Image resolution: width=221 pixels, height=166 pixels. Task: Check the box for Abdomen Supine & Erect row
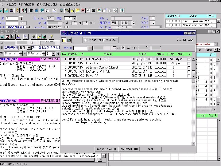pyautogui.click(x=189, y=67)
